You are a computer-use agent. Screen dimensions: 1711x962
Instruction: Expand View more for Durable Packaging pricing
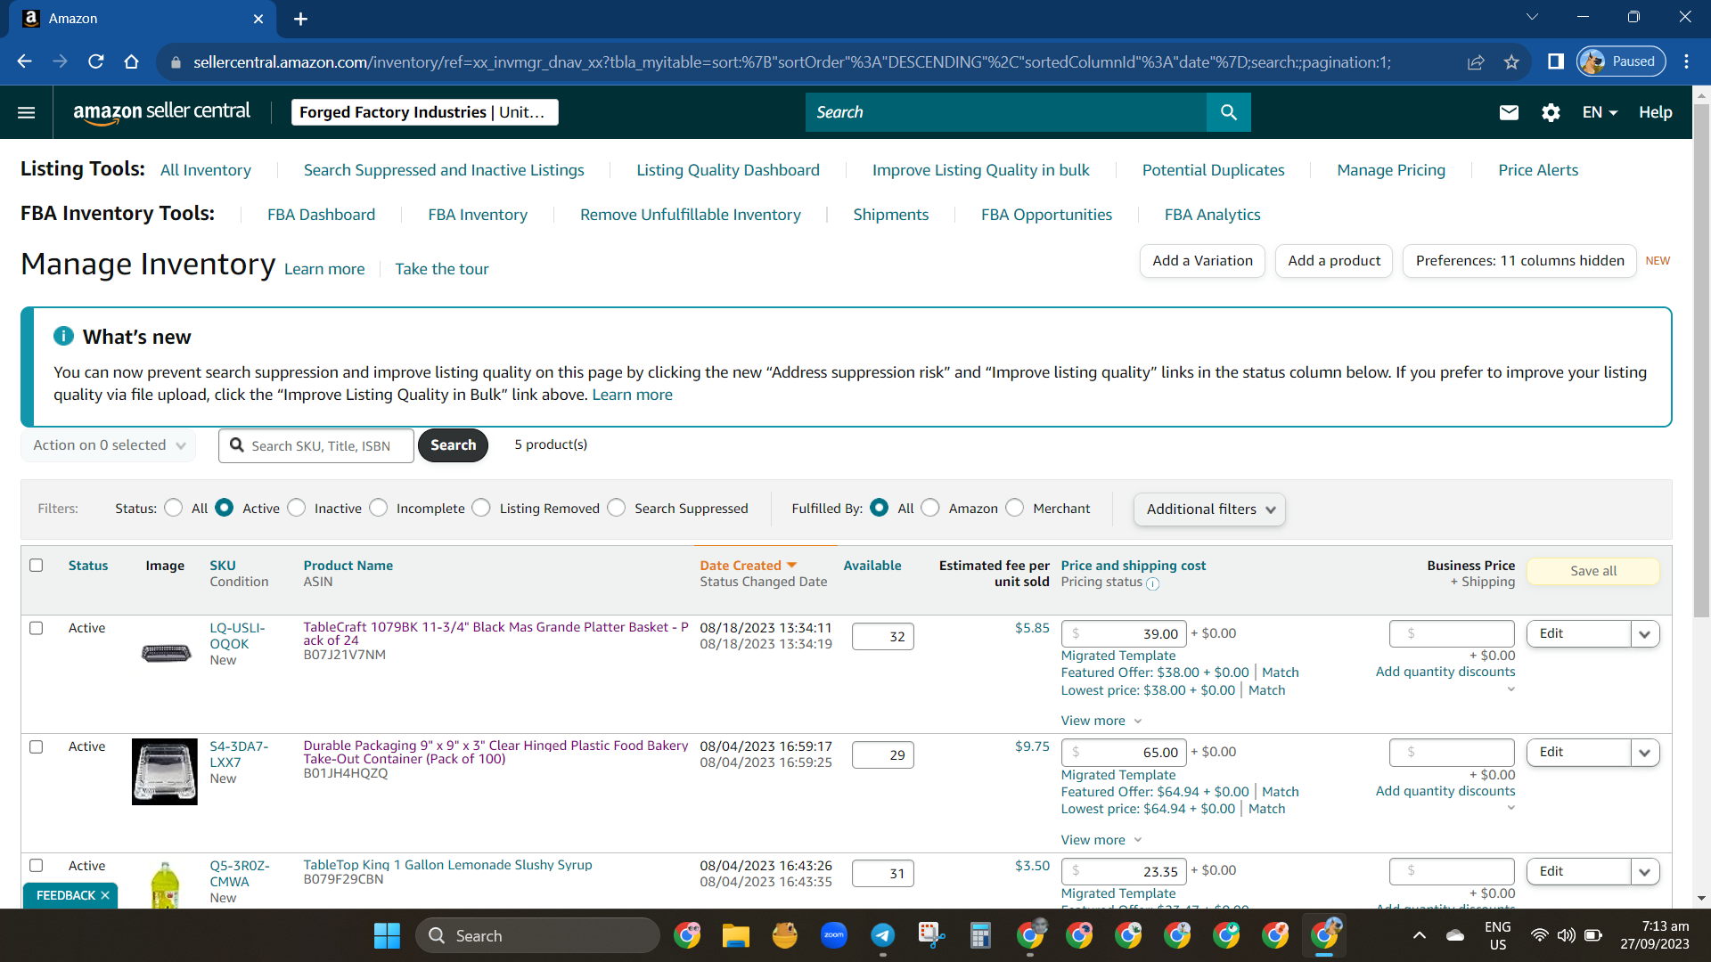[x=1101, y=840]
